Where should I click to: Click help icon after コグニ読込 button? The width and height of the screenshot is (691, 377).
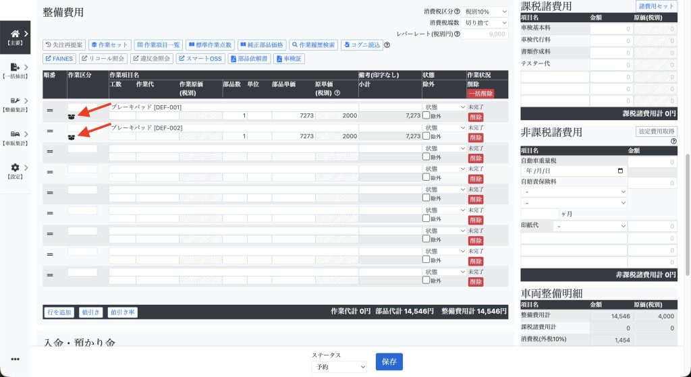click(x=387, y=45)
